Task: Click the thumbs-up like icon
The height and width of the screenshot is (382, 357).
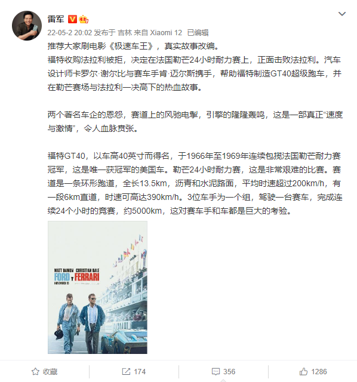Action: 303,371
